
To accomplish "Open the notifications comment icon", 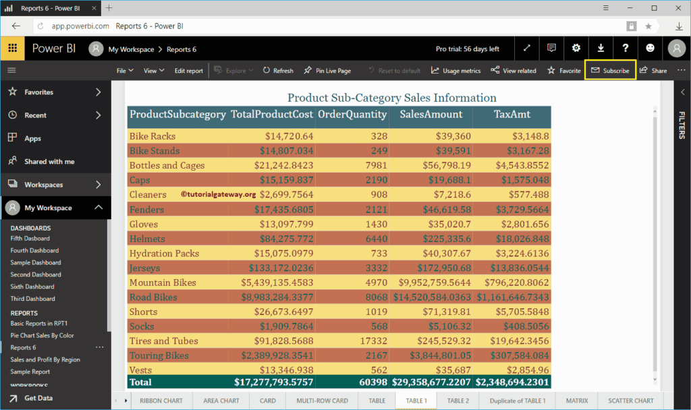I will point(551,49).
